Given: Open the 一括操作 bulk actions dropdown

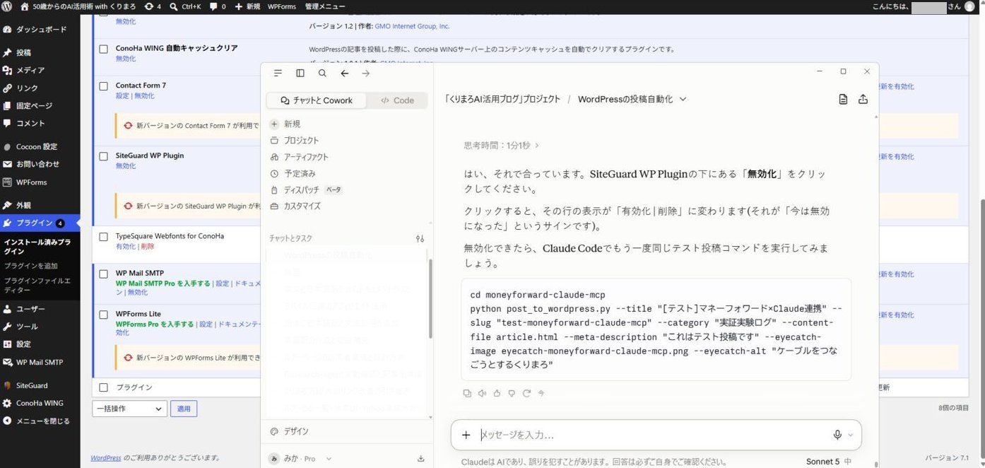Looking at the screenshot, I should [x=129, y=409].
